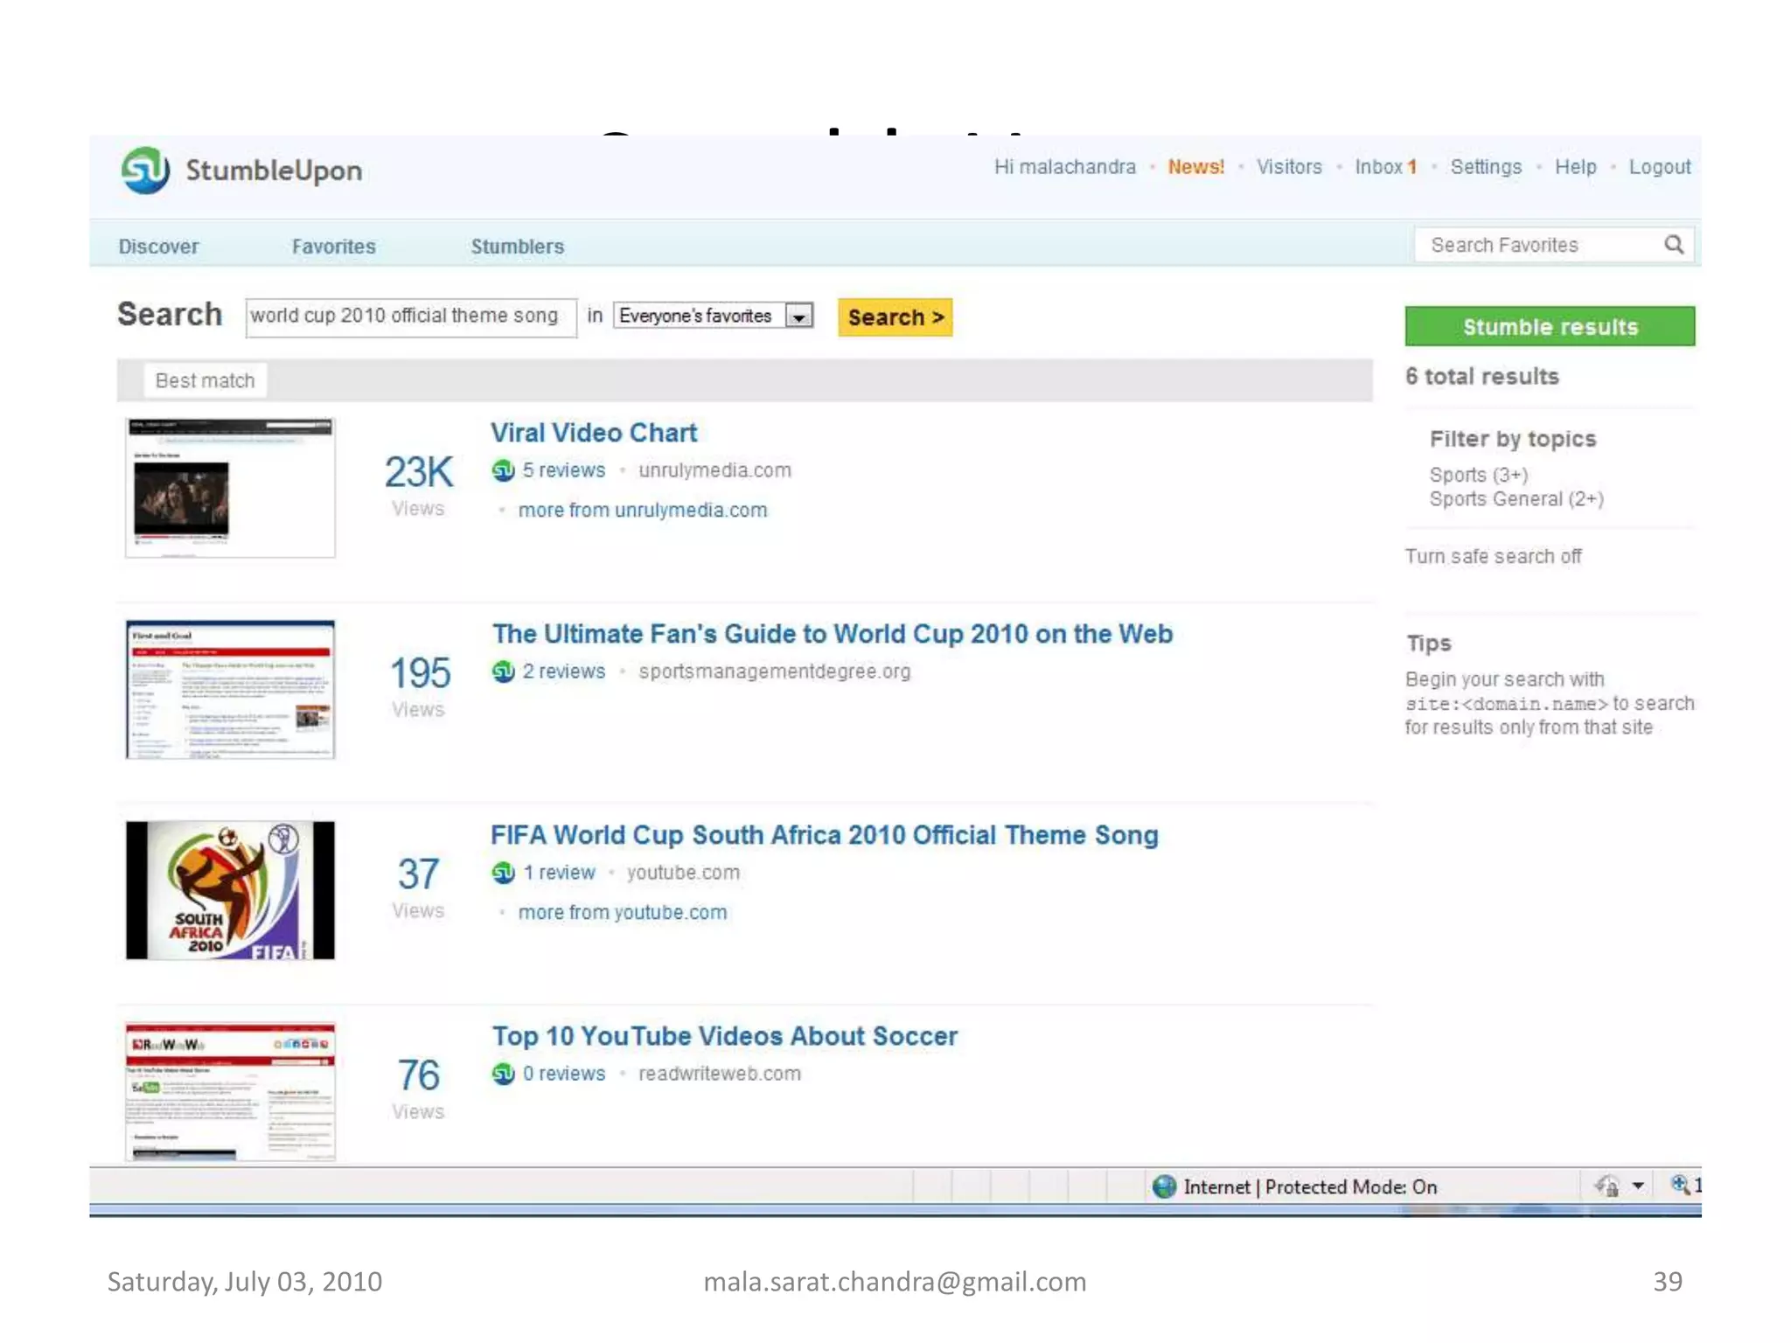This screenshot has height=1343, width=1791.
Task: Click more from youtube.com
Action: (x=622, y=913)
